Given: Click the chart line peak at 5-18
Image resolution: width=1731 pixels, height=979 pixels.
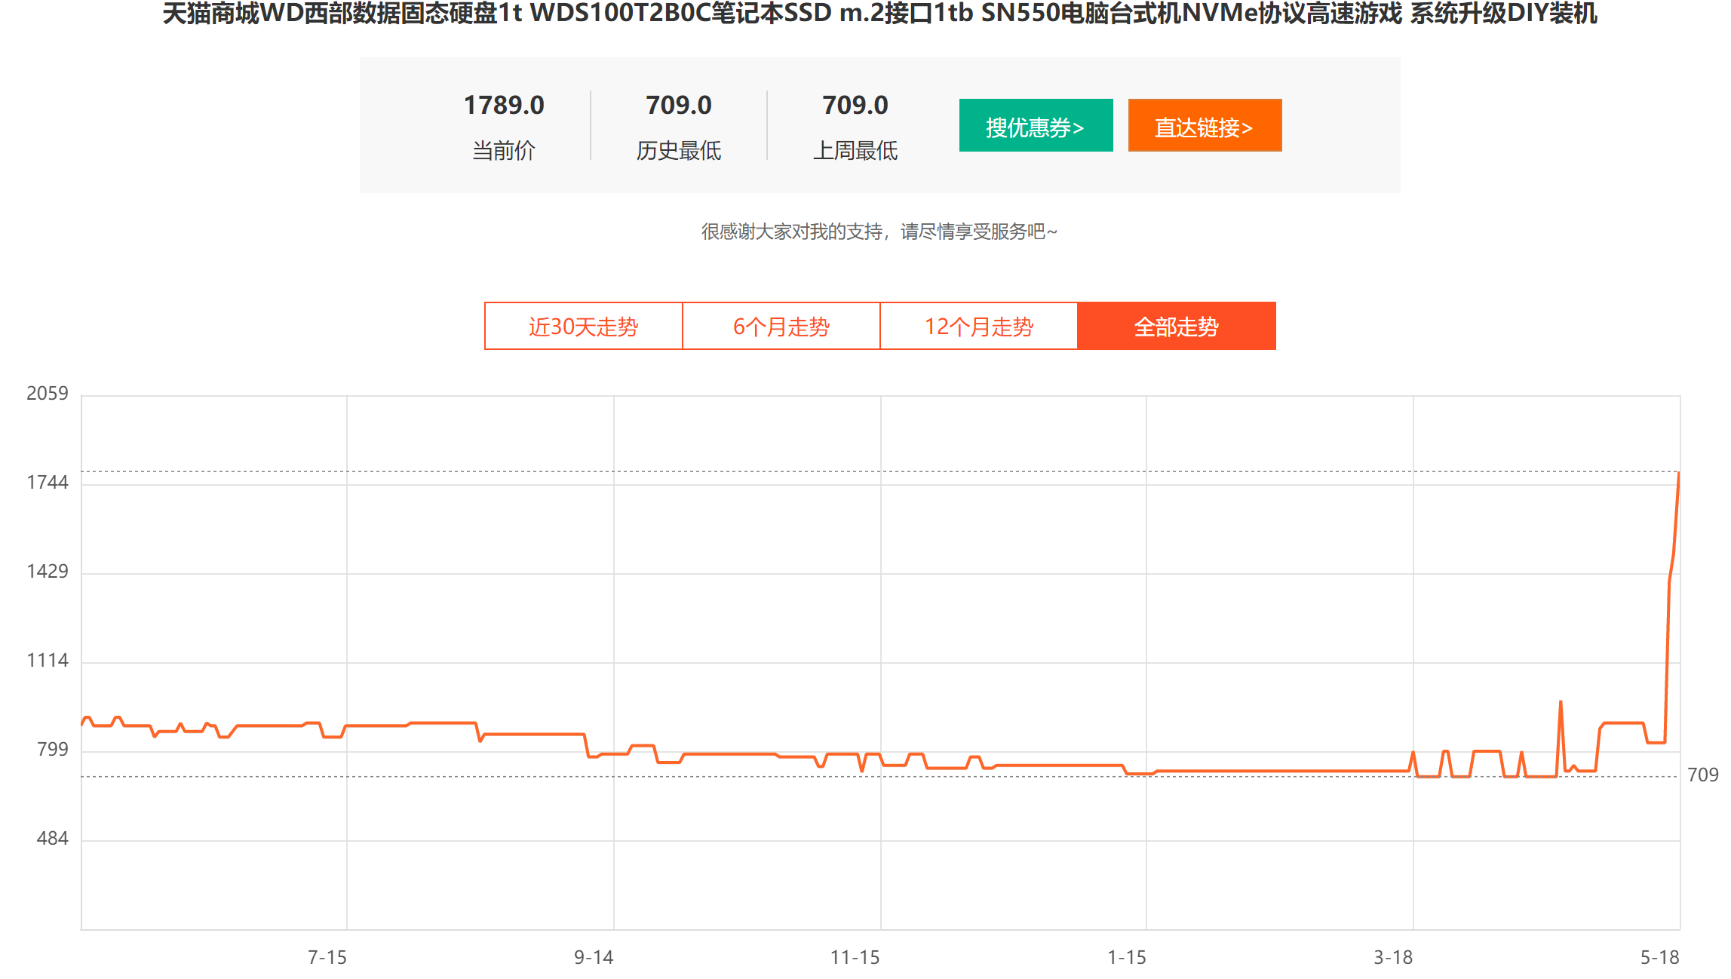Looking at the screenshot, I should point(1678,474).
